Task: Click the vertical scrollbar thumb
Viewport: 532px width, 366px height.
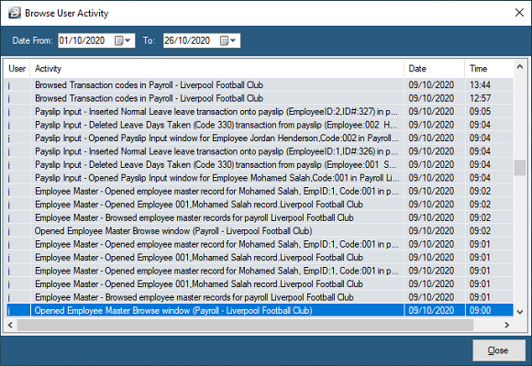Action: 520,168
